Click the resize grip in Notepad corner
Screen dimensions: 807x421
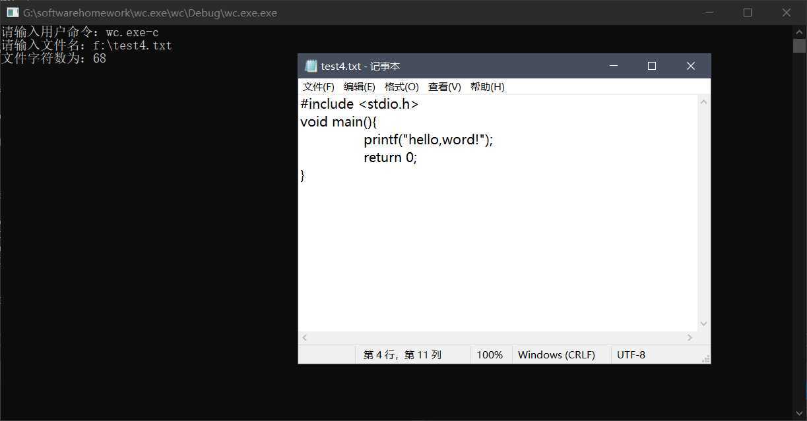(705, 358)
